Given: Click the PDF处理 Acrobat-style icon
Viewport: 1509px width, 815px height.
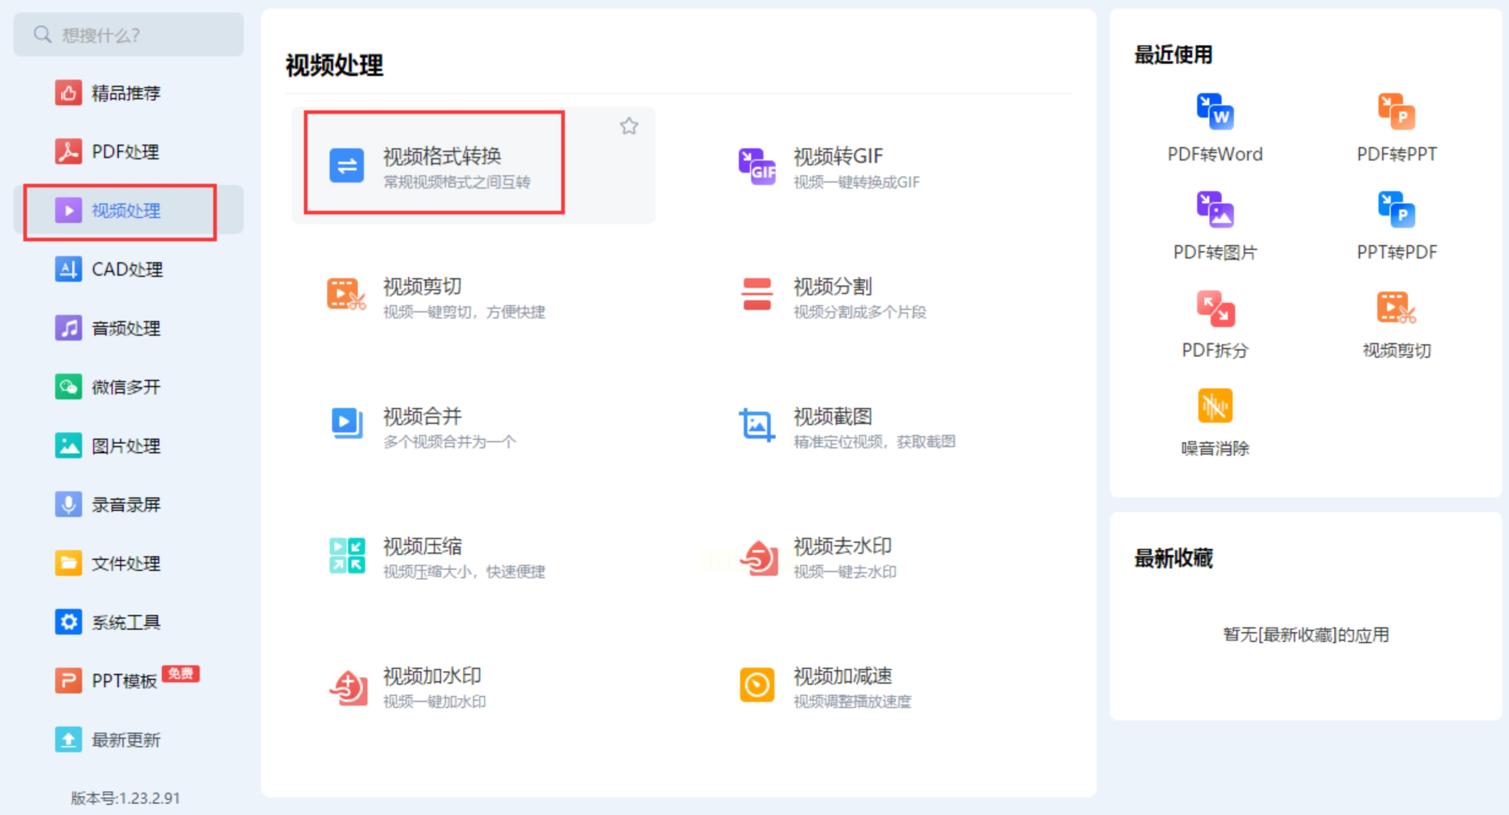Looking at the screenshot, I should pyautogui.click(x=68, y=151).
